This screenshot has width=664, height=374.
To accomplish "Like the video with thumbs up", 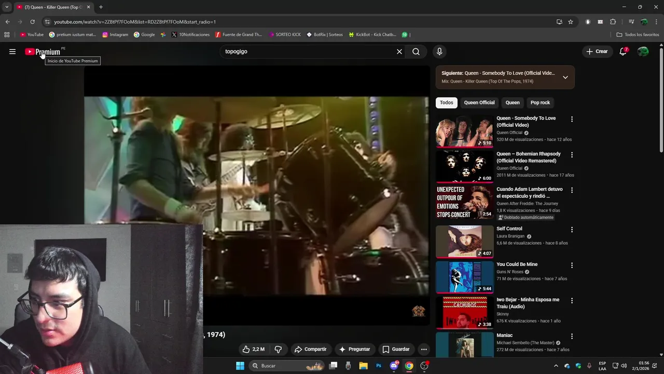I will (254, 349).
